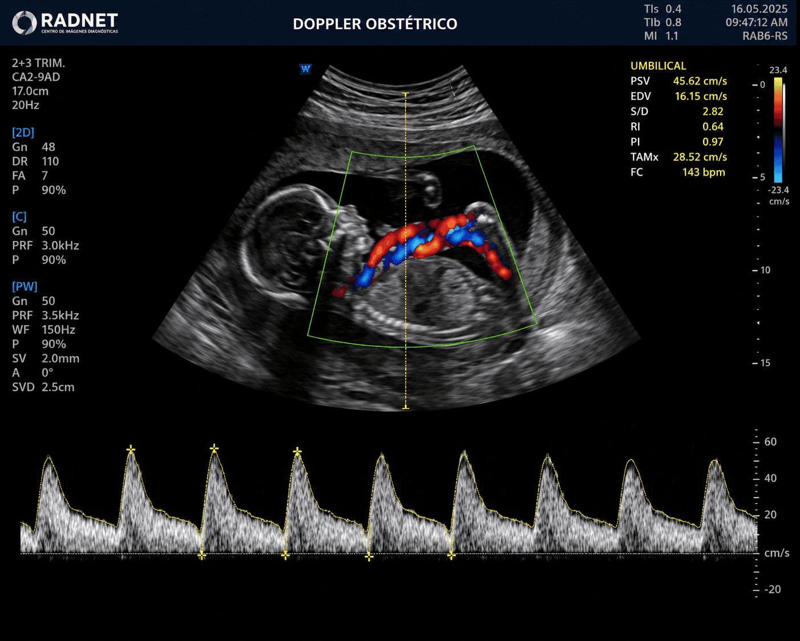This screenshot has width=800, height=641.
Task: Click the color PRF 3.0kHz value
Action: coord(46,245)
